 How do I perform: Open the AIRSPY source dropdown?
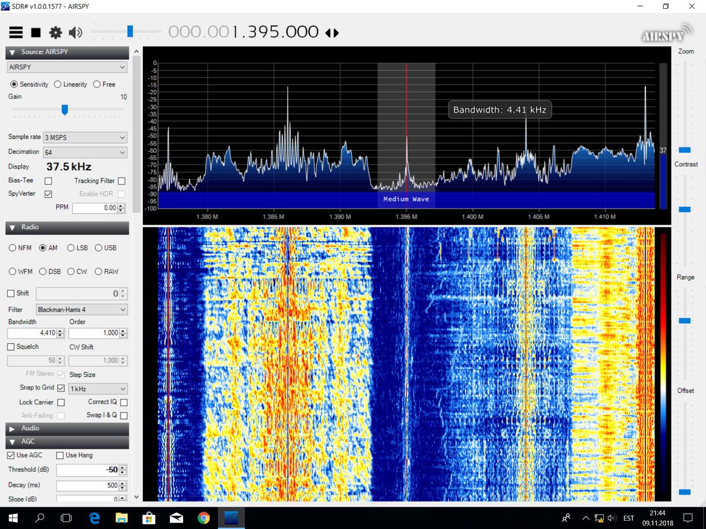tap(67, 68)
